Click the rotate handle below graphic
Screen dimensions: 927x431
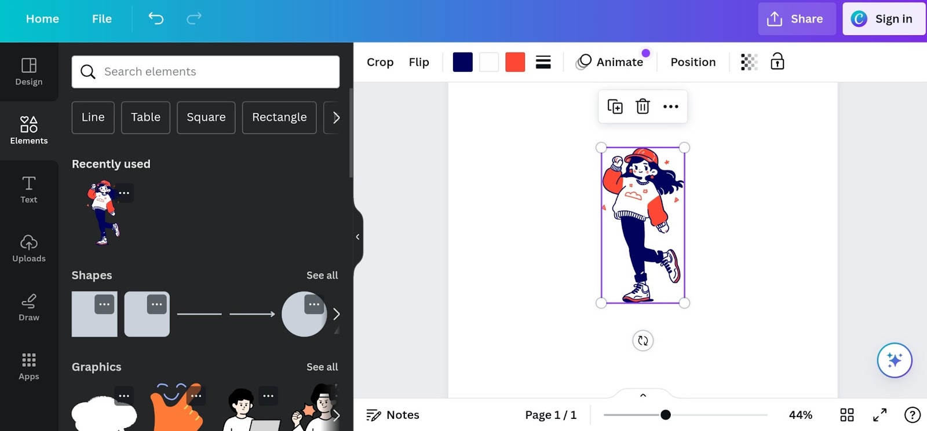tap(643, 341)
